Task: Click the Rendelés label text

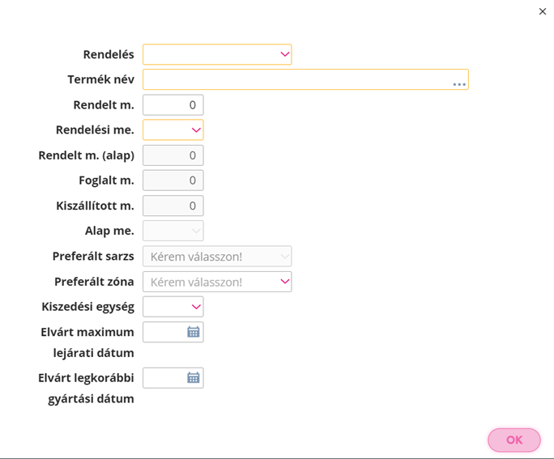Action: tap(109, 55)
